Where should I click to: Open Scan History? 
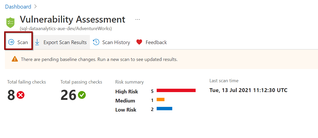click(111, 42)
